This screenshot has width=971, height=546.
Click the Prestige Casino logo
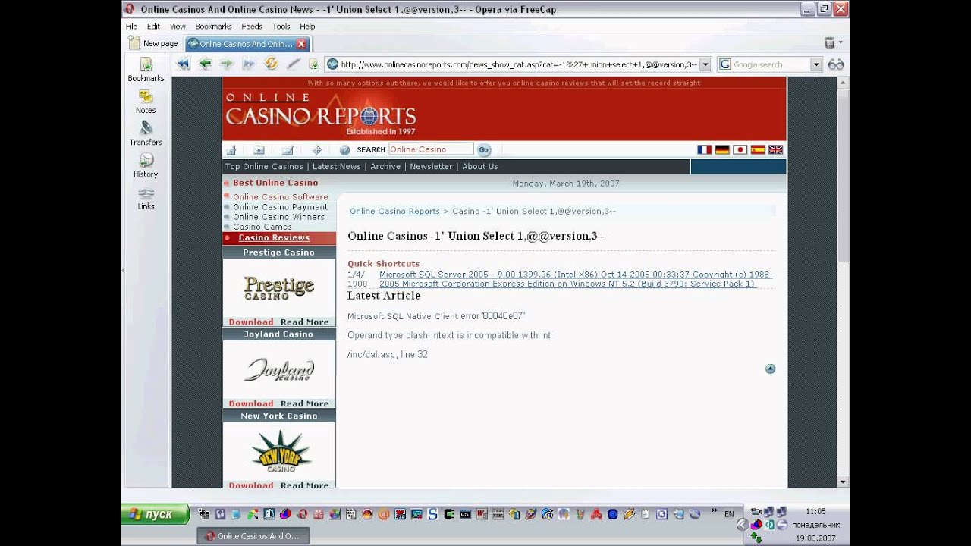click(278, 288)
